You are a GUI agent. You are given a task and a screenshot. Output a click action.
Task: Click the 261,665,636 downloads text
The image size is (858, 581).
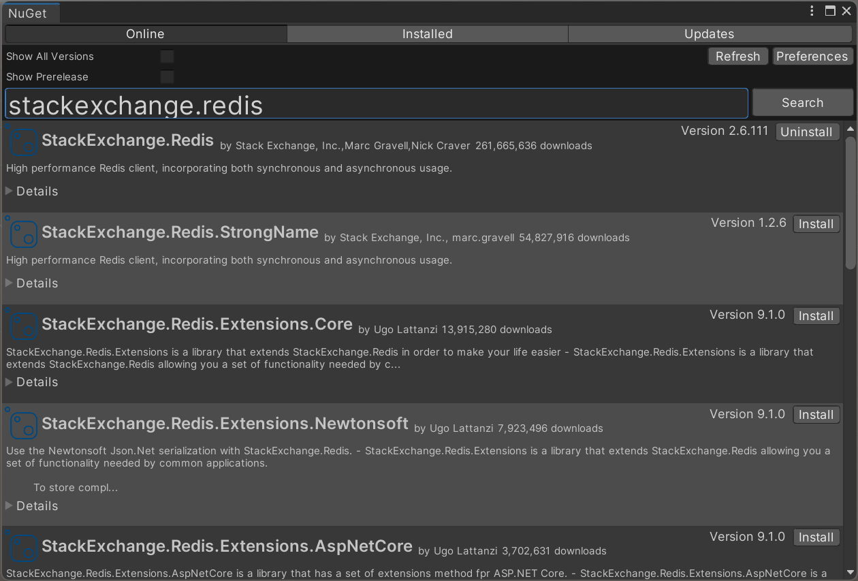534,146
